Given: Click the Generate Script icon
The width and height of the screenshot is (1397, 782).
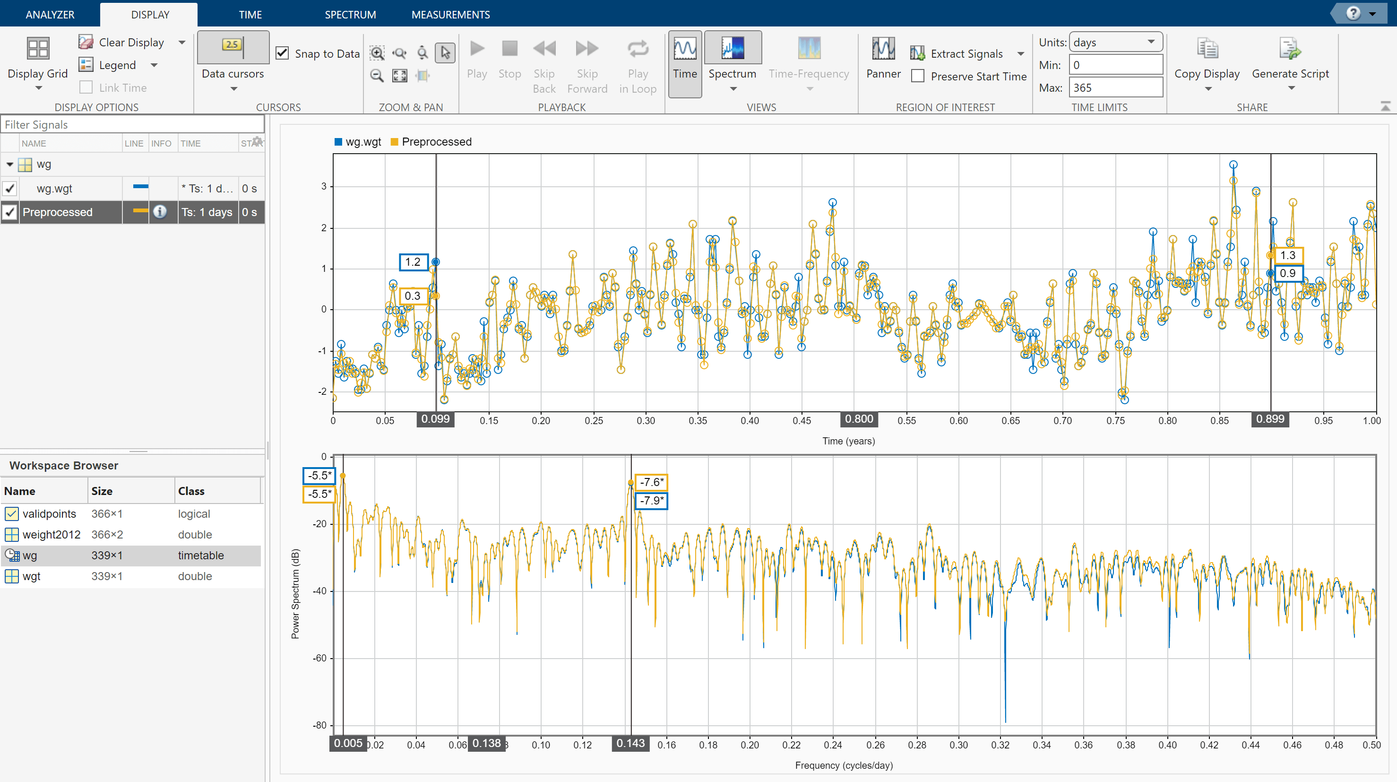Looking at the screenshot, I should 1290,49.
